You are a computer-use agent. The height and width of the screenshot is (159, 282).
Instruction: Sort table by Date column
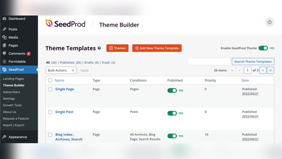pos(245,80)
